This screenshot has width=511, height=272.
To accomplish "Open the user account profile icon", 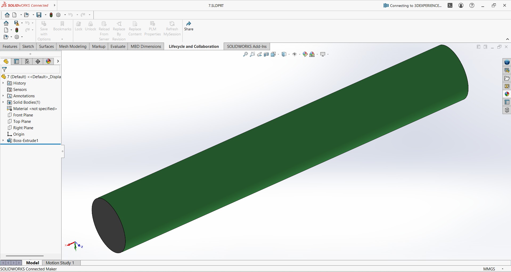I will 461,5.
